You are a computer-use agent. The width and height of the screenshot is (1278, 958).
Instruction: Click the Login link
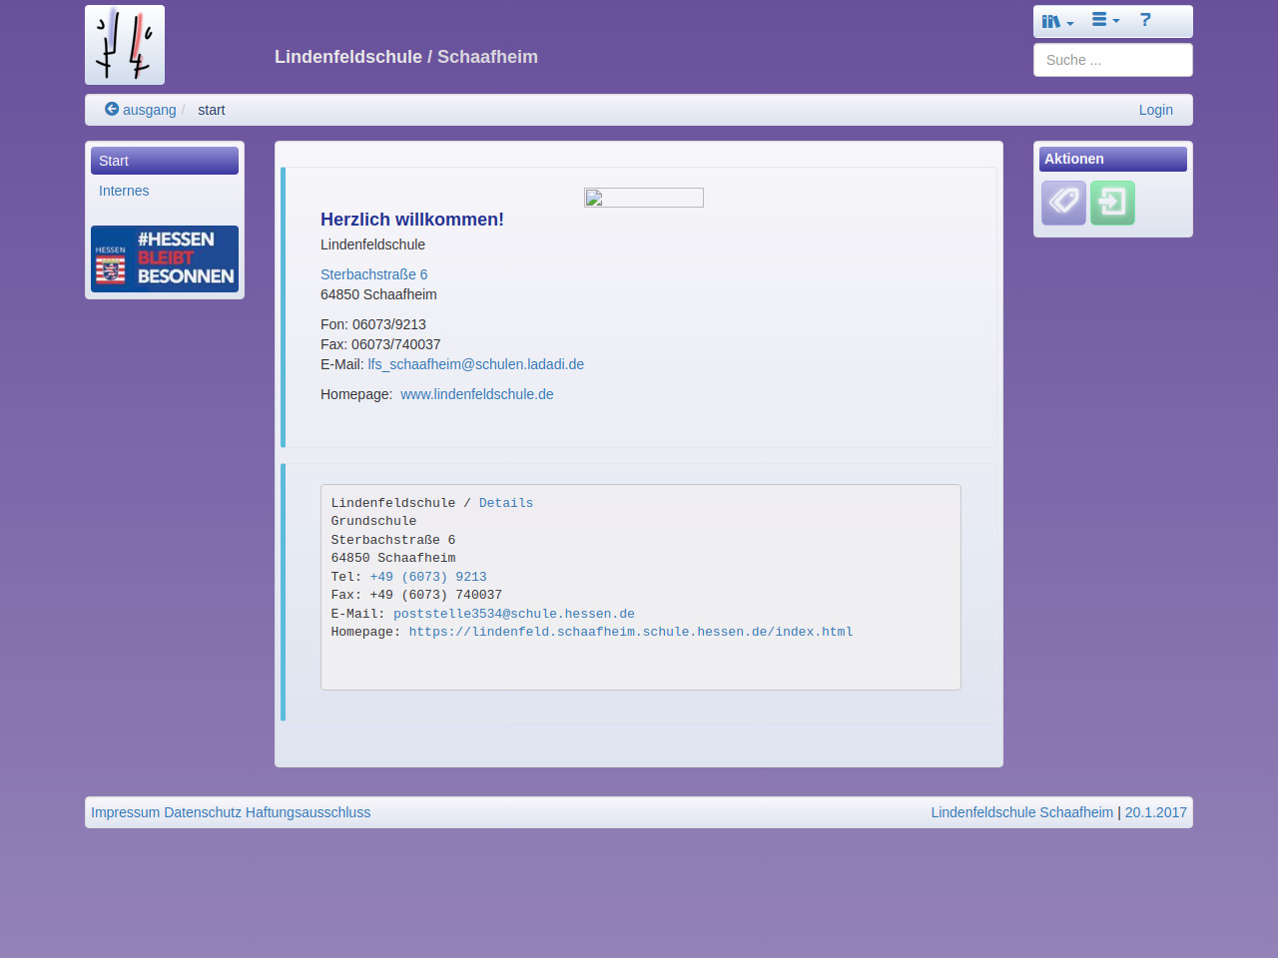pyautogui.click(x=1155, y=110)
